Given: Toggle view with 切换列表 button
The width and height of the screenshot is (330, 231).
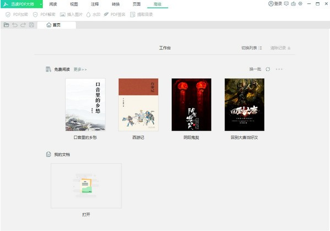Looking at the screenshot, I should pyautogui.click(x=251, y=48).
